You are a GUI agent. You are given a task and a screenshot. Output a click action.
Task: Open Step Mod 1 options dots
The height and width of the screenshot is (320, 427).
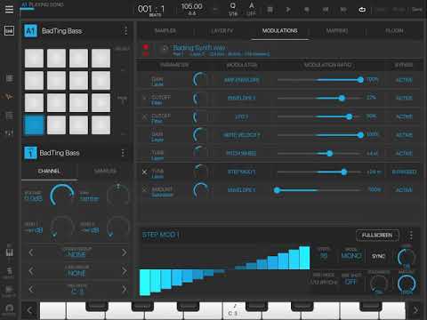click(411, 235)
